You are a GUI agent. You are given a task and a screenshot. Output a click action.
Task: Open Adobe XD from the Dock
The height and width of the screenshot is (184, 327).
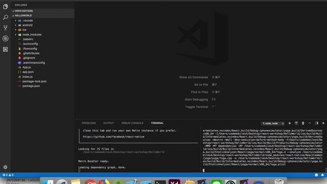coord(174,181)
